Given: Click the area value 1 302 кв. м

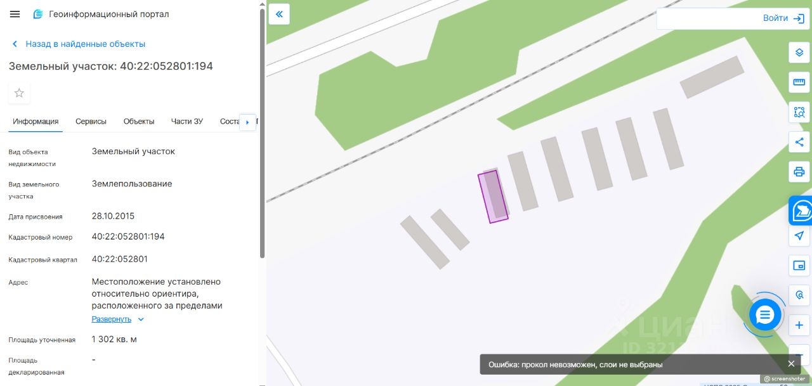Looking at the screenshot, I should [114, 339].
